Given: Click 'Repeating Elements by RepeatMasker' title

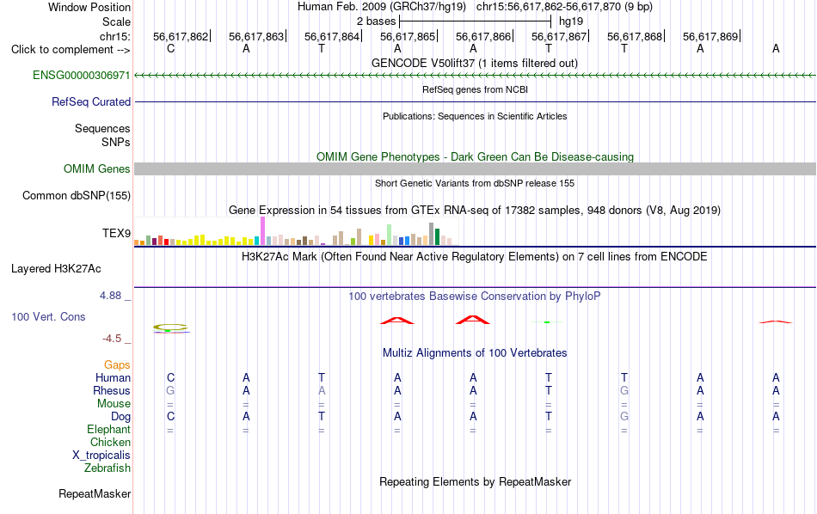Looking at the screenshot, I should [x=475, y=481].
